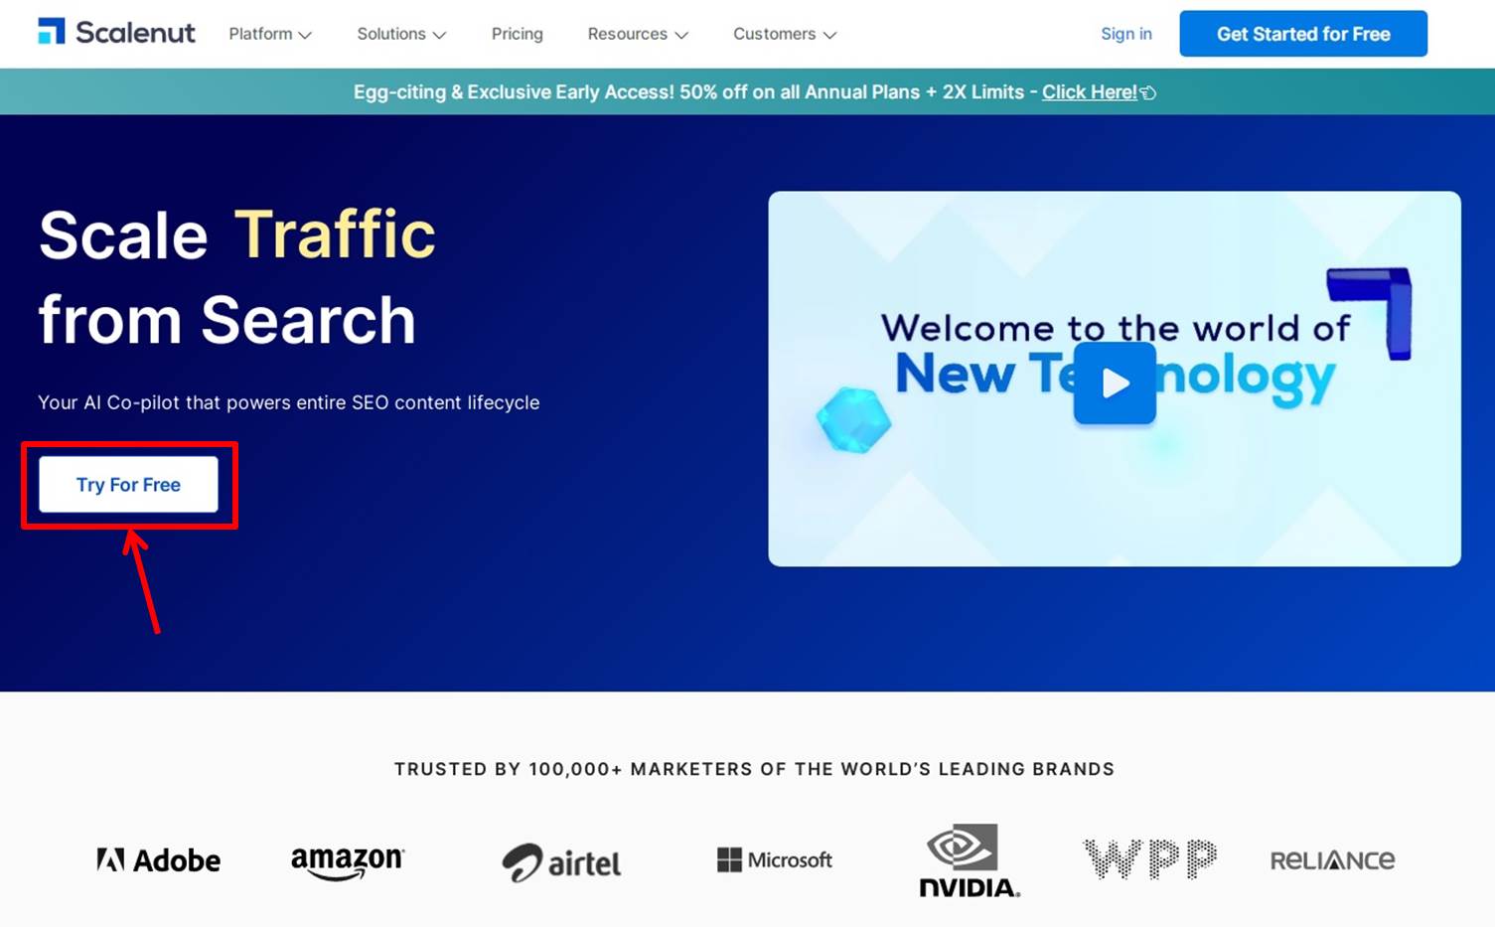Click the WPP brand logo

coord(1149,859)
